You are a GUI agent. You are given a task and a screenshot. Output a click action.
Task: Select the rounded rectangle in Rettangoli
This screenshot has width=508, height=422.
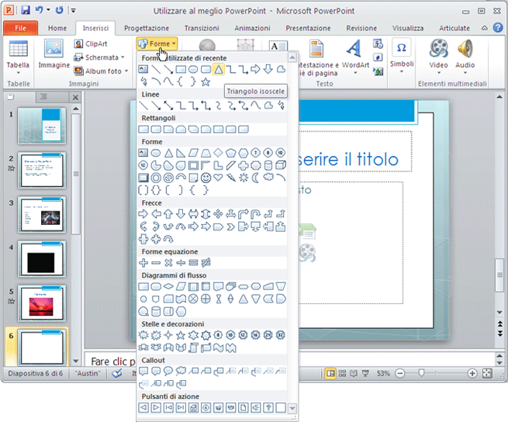coord(156,130)
